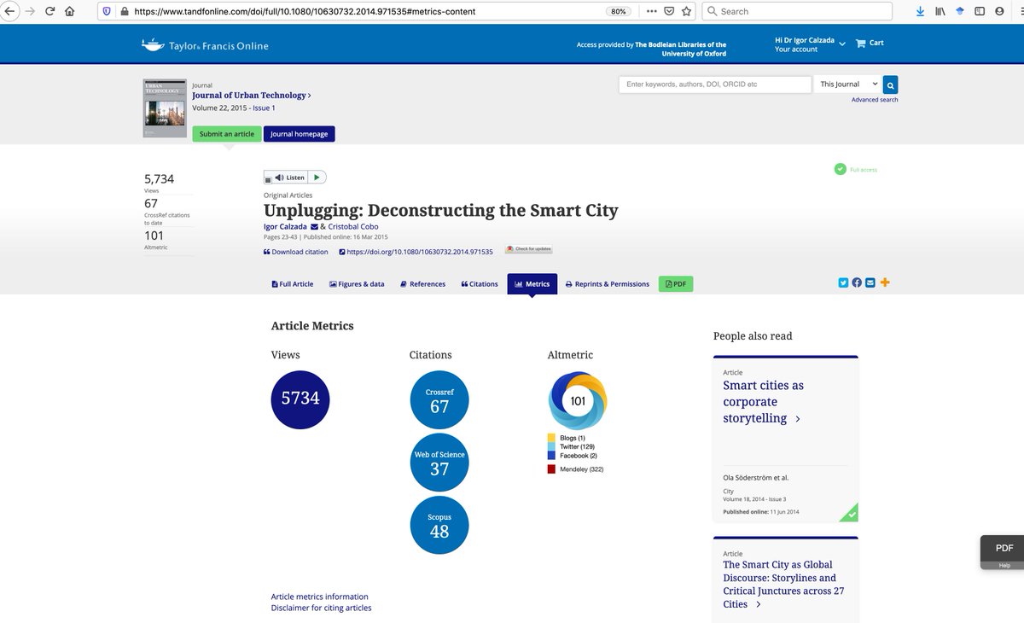Open the article DOI link
The height and width of the screenshot is (623, 1024).
point(416,253)
